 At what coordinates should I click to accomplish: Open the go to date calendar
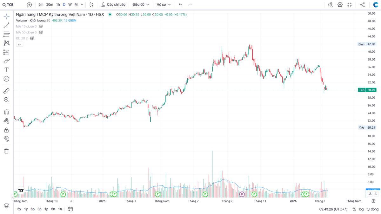point(70,209)
